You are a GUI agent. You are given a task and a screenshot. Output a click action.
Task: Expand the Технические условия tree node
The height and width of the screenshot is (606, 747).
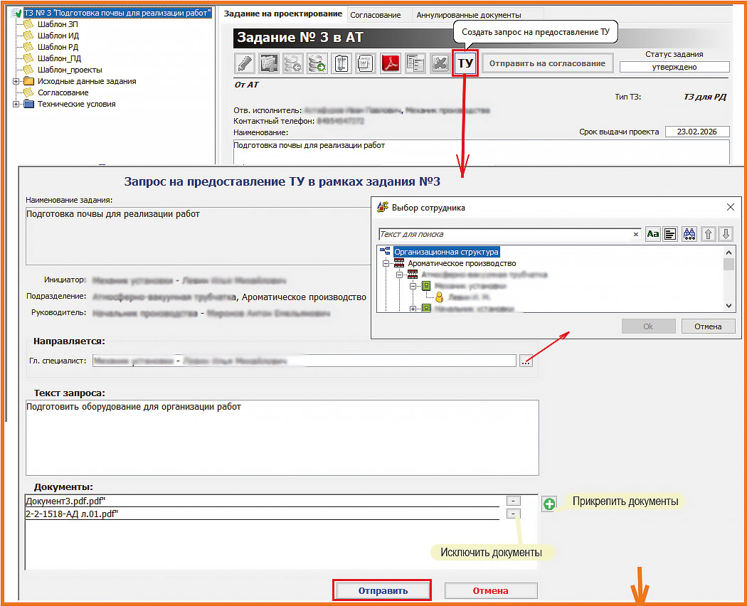pos(16,105)
